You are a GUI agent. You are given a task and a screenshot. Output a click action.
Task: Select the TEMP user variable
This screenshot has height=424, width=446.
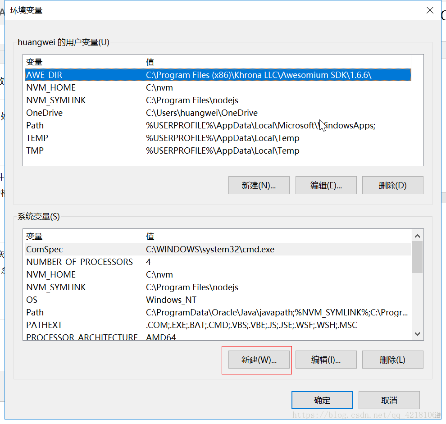[218, 138]
